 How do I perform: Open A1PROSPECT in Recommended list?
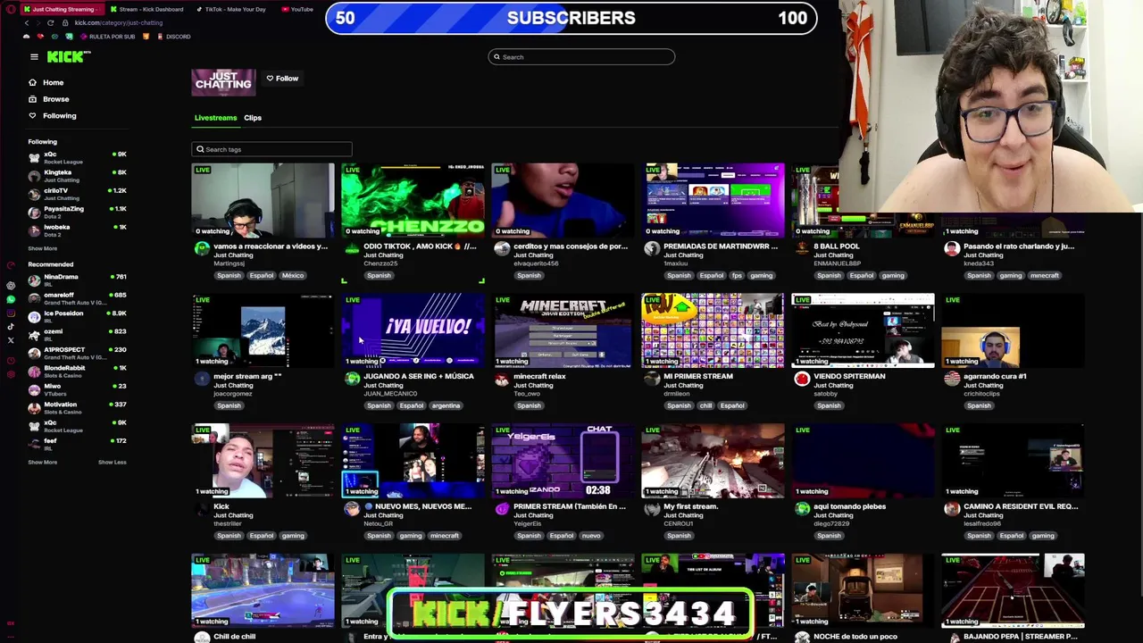click(x=77, y=353)
